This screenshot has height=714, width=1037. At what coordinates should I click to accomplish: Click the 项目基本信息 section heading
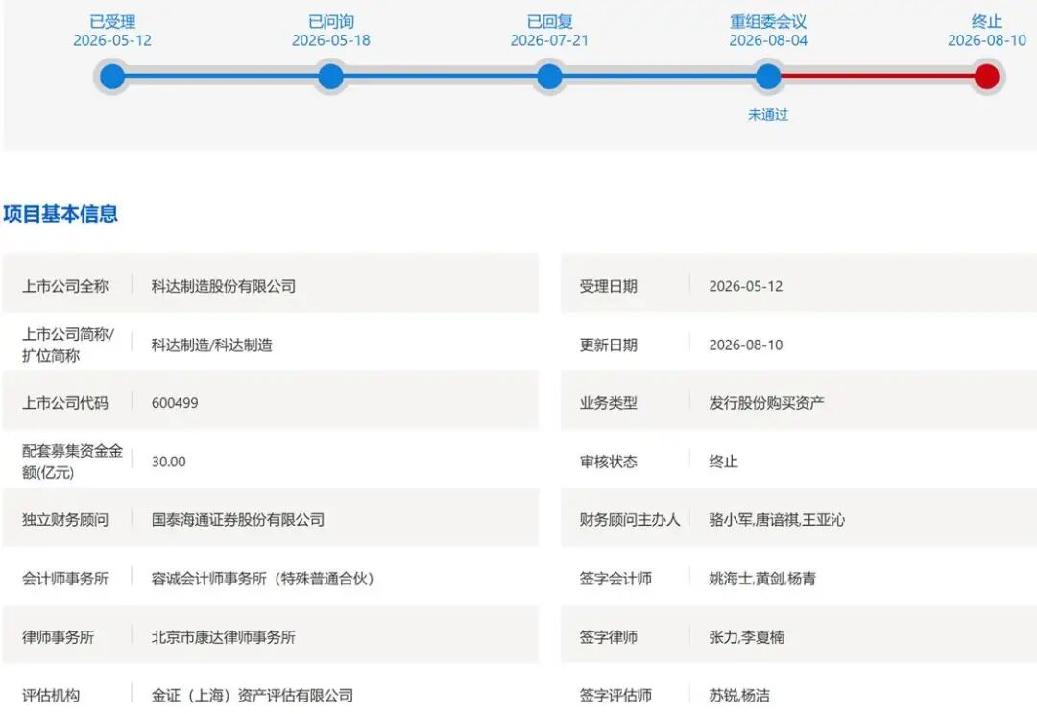coord(60,214)
